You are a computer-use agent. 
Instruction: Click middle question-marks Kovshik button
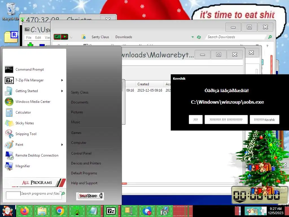(x=226, y=120)
